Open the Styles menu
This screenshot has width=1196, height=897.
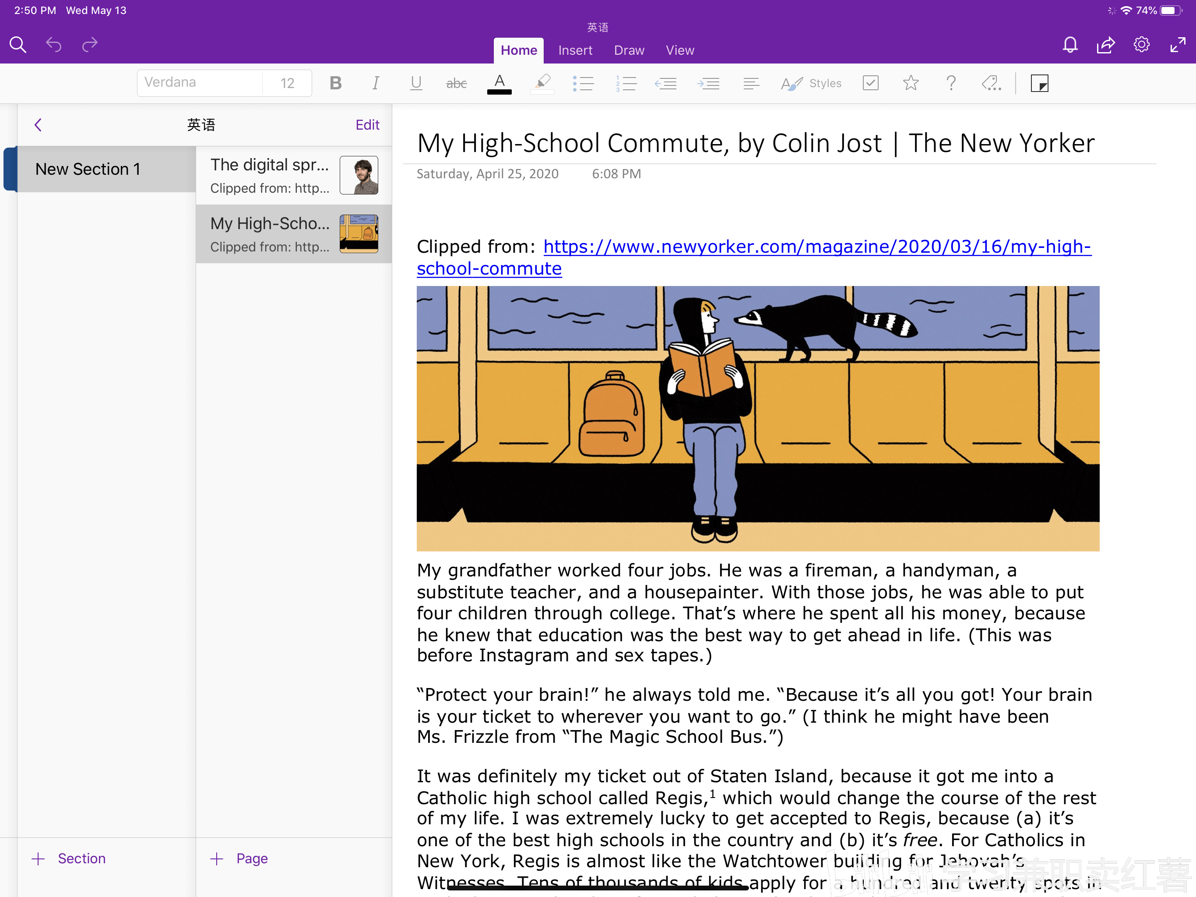(x=811, y=83)
